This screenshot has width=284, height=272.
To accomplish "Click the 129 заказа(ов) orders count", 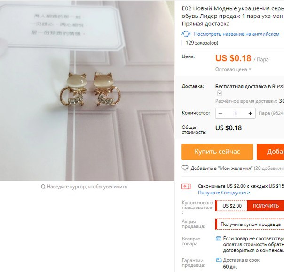I will 202,43.
